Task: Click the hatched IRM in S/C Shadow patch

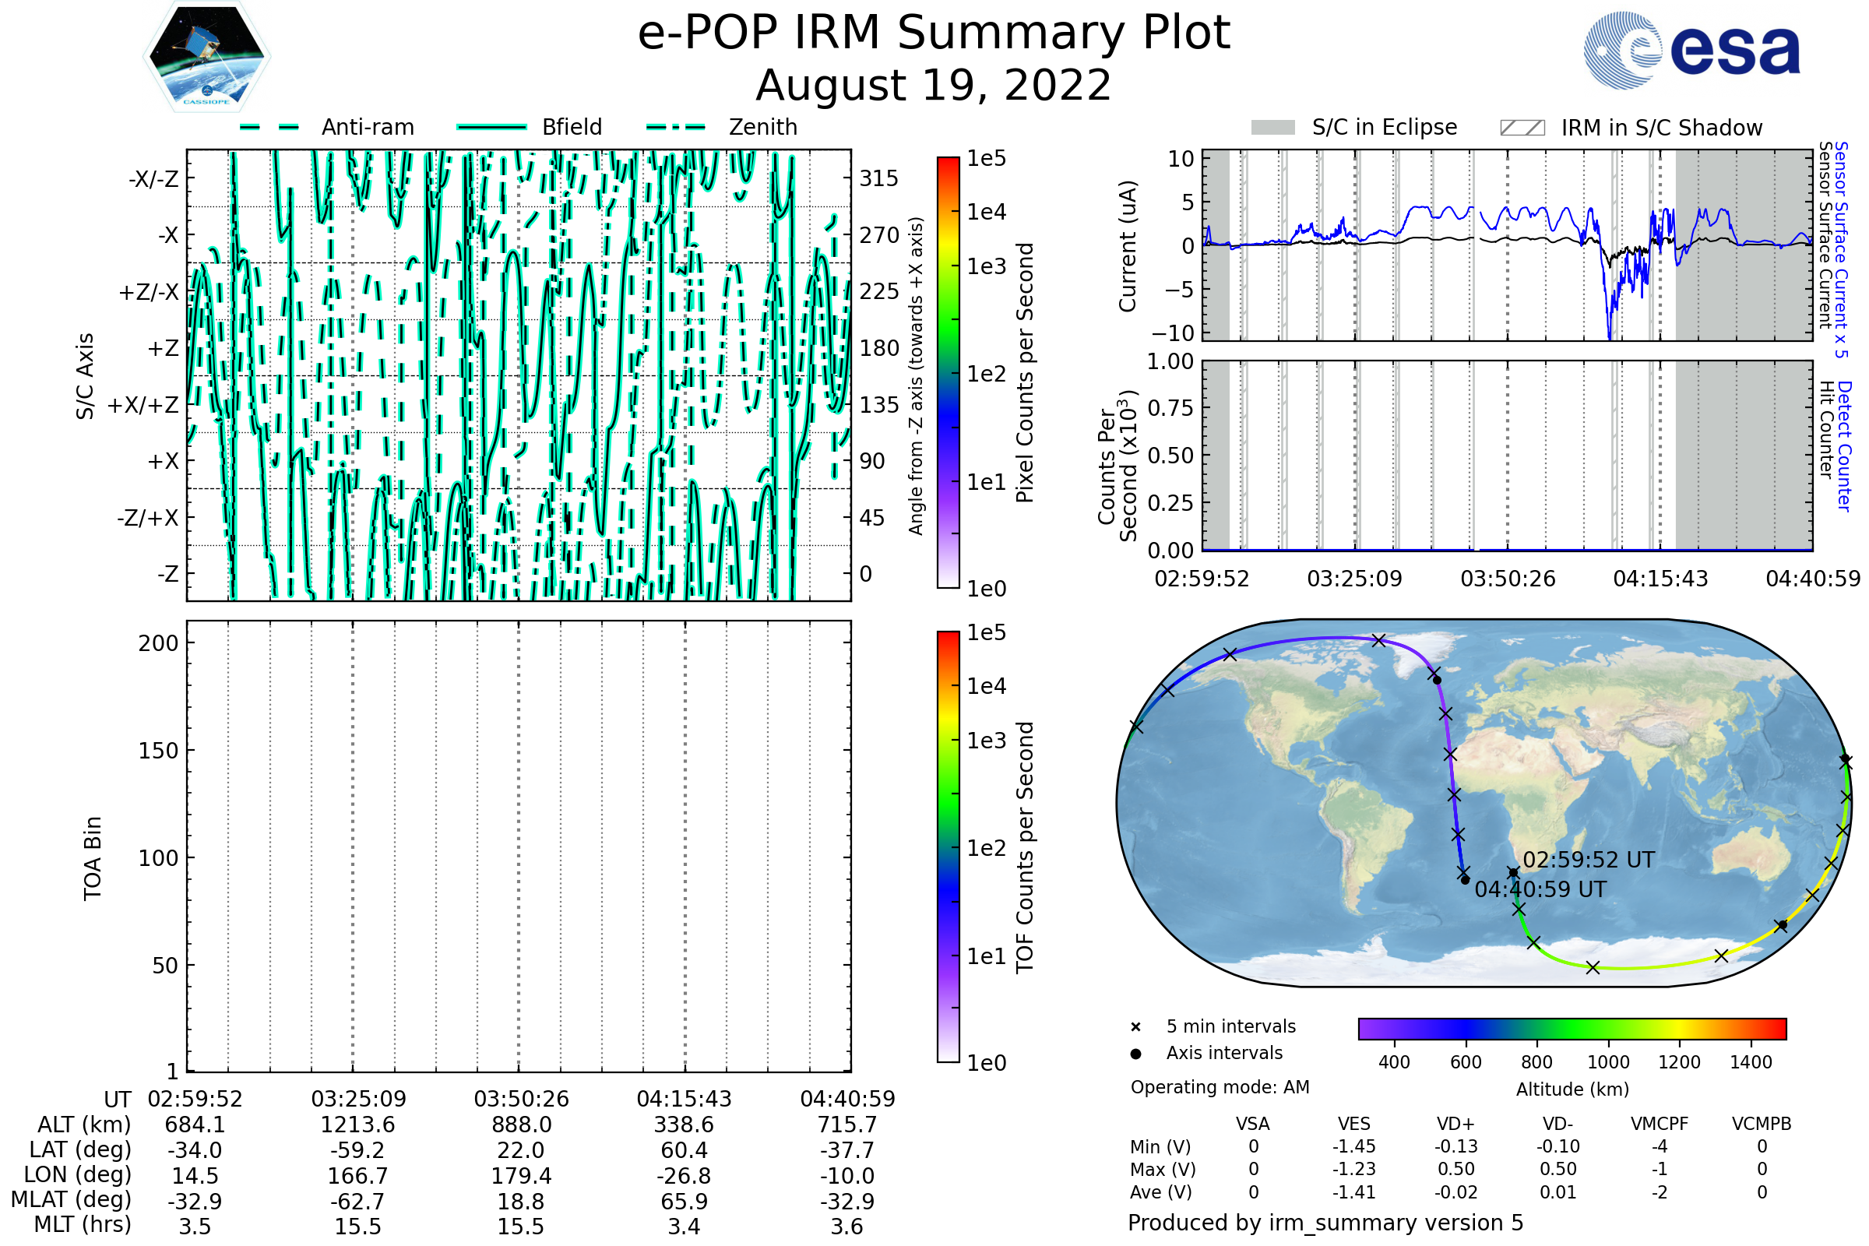Action: (x=1522, y=128)
